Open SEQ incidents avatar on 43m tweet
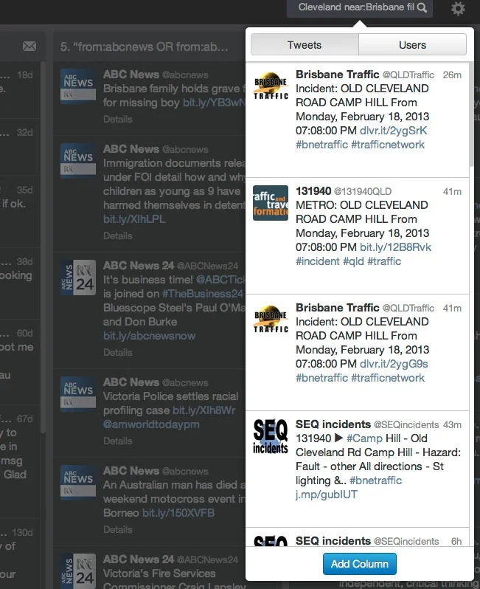 coord(271,436)
